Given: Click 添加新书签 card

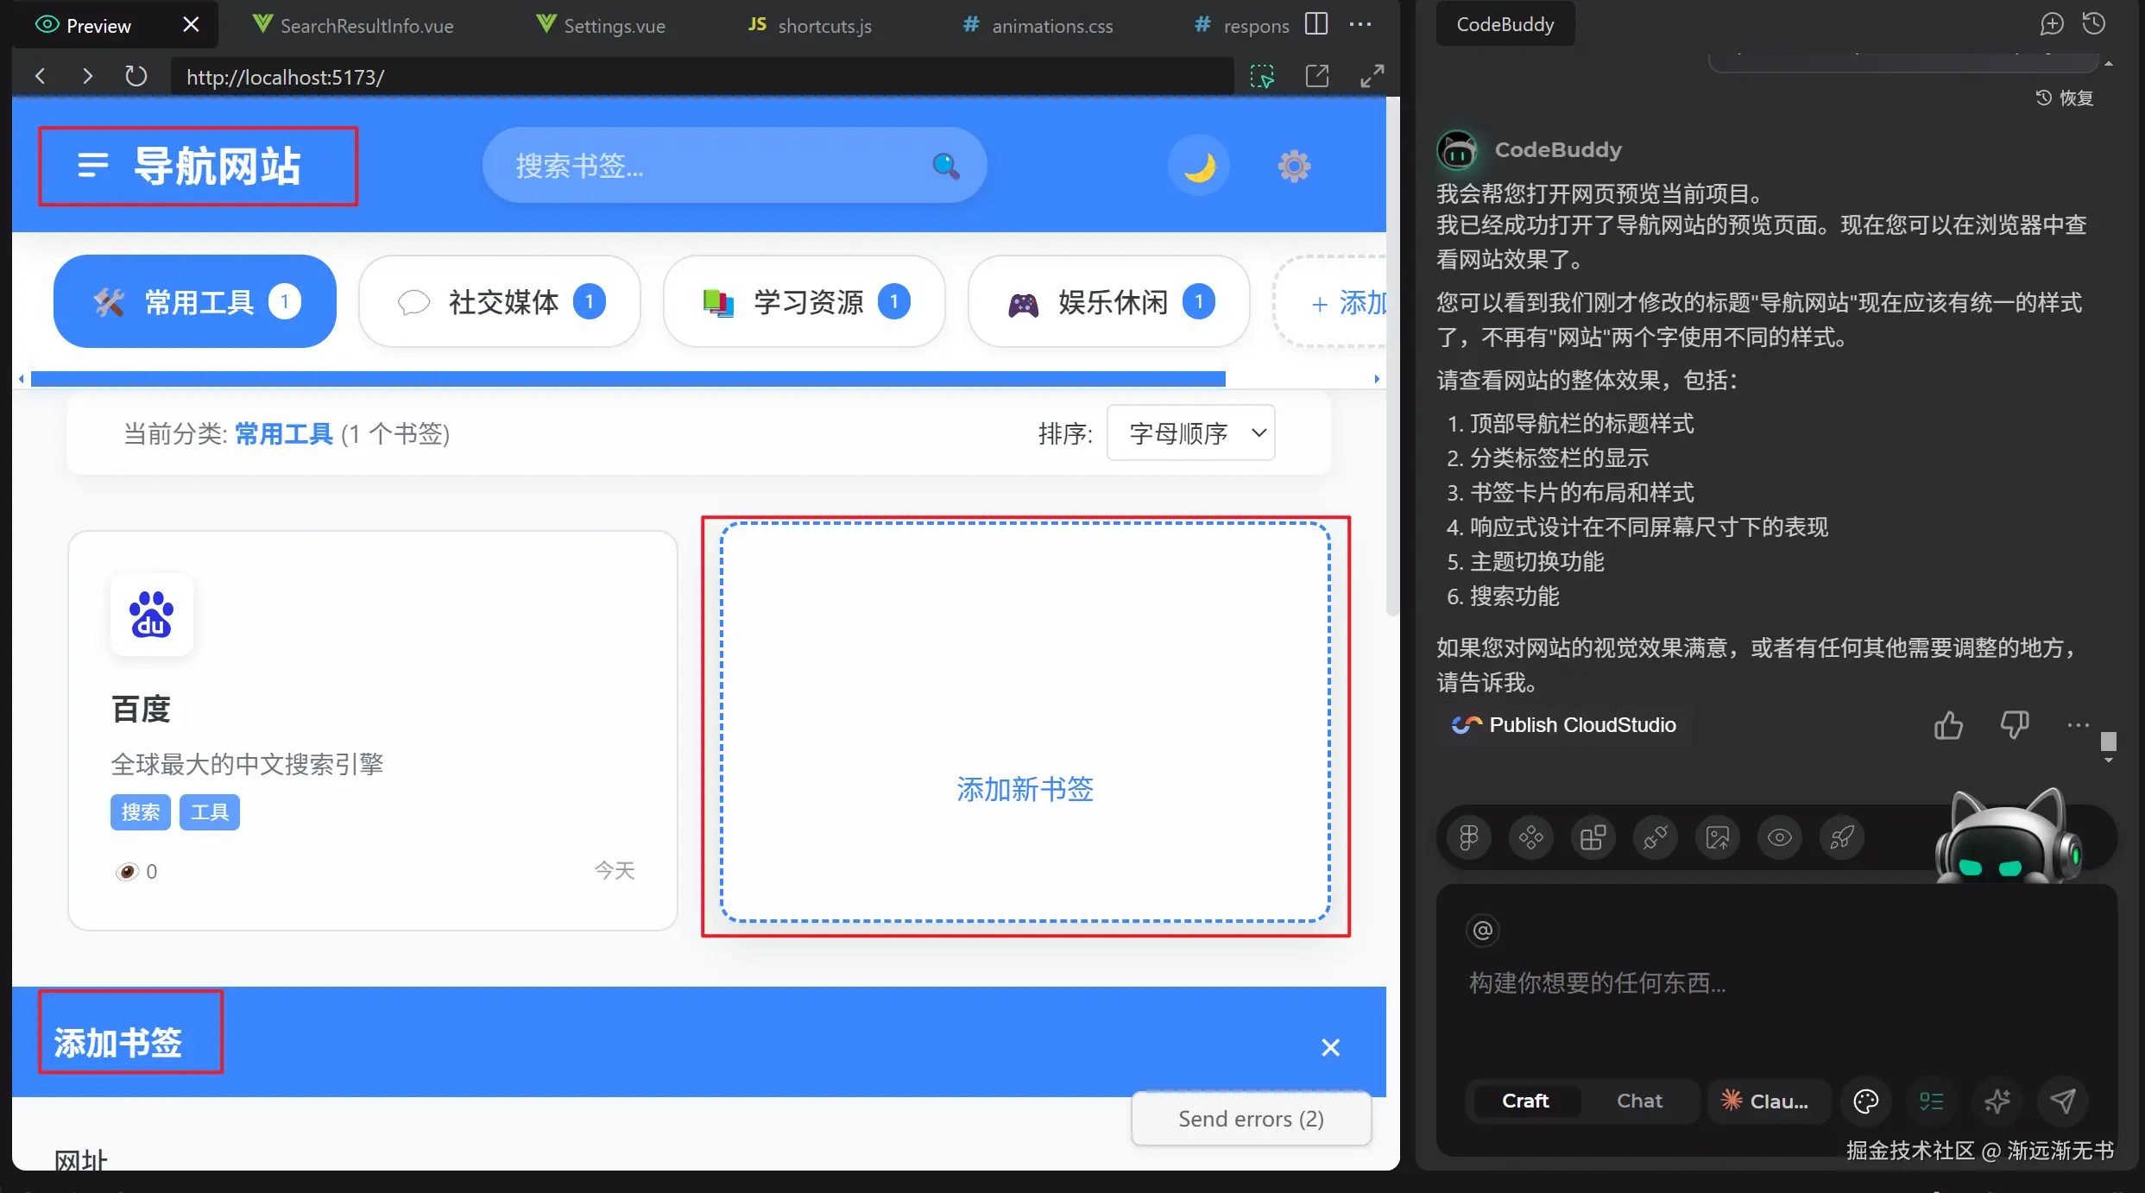Looking at the screenshot, I should [1025, 723].
